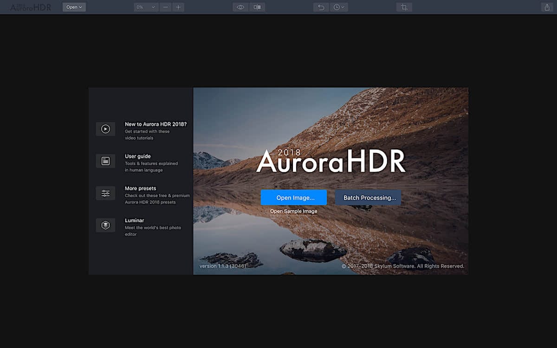Click 'Meet the world's best photo editor' text

pyautogui.click(x=153, y=231)
